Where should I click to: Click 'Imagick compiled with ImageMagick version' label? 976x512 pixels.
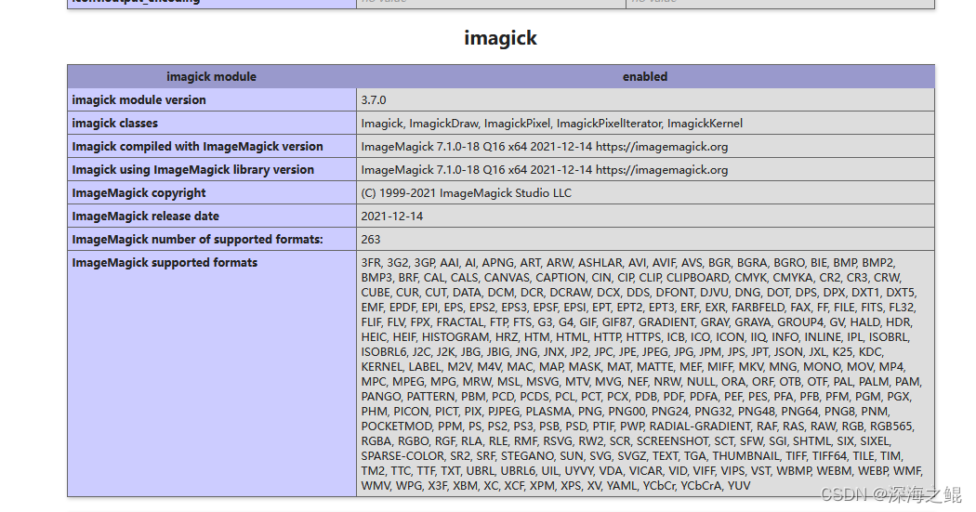(197, 146)
